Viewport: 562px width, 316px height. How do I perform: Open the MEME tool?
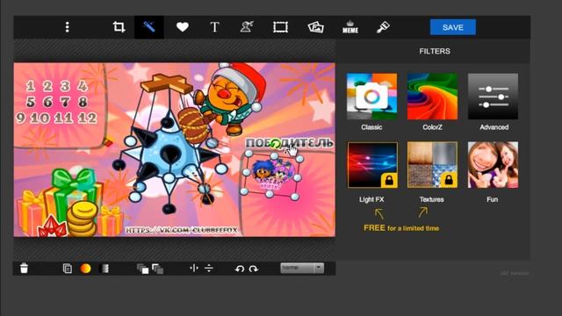pyautogui.click(x=350, y=27)
